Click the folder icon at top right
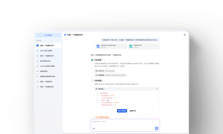 point(185,35)
